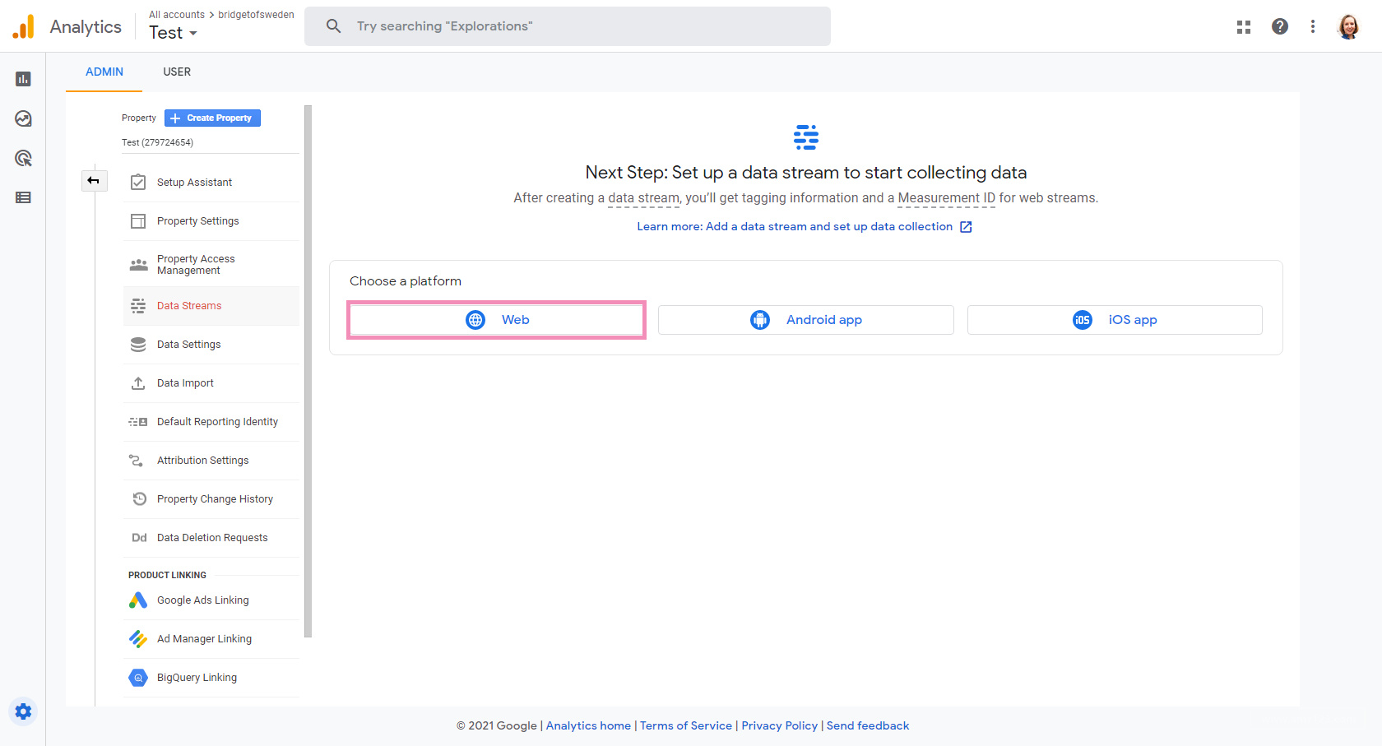The image size is (1382, 746).
Task: Open the Analytics home footer link
Action: (x=588, y=725)
